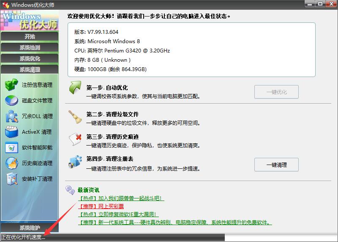Click 一键清理历史痕迹 description text

[143, 146]
